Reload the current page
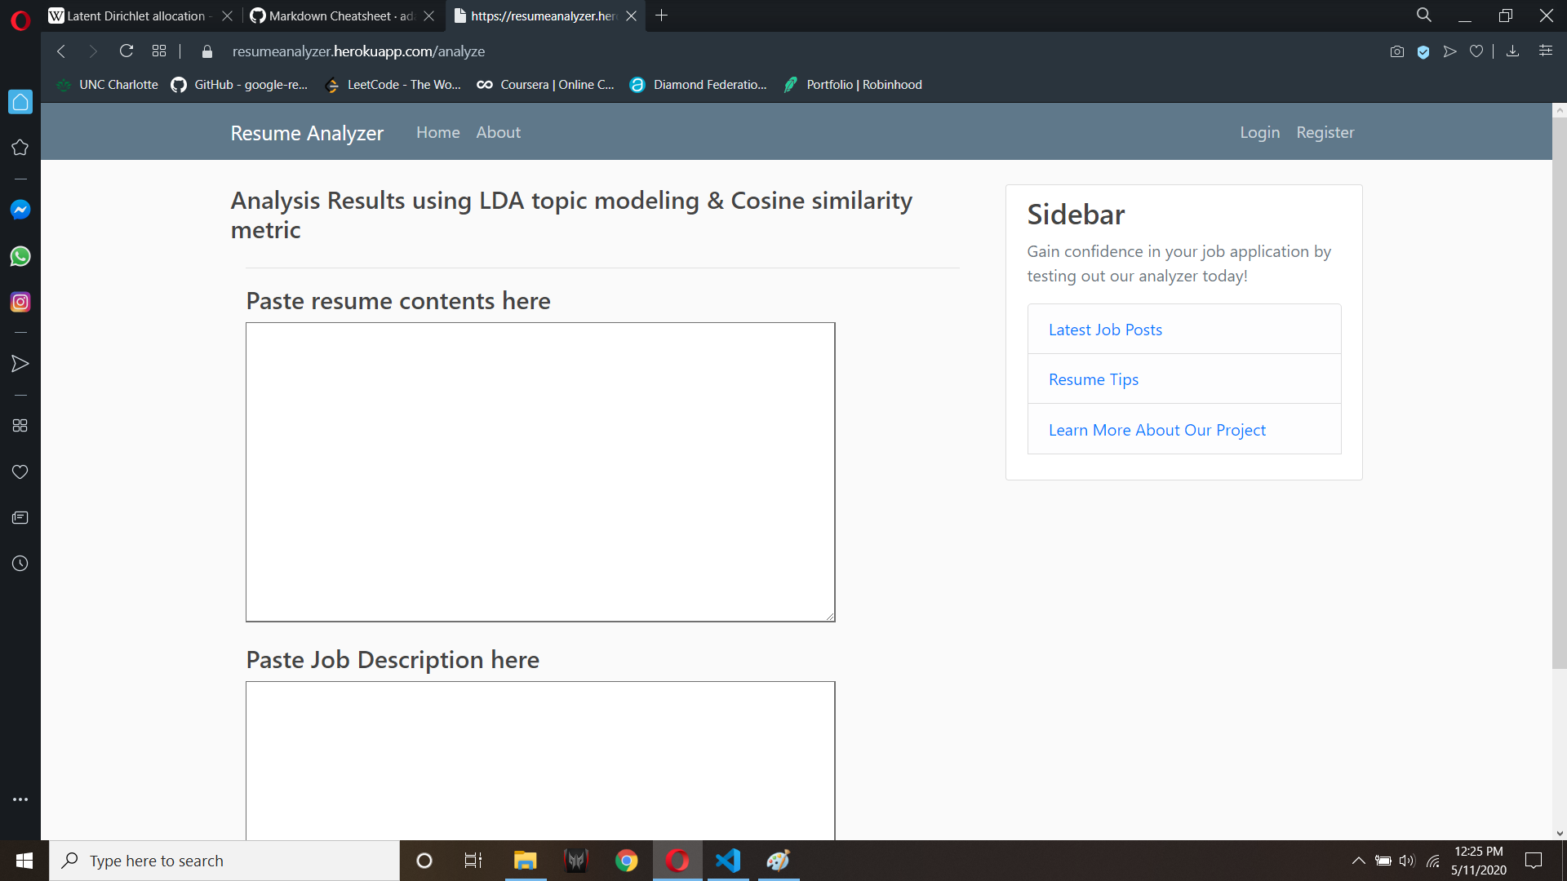 [127, 51]
